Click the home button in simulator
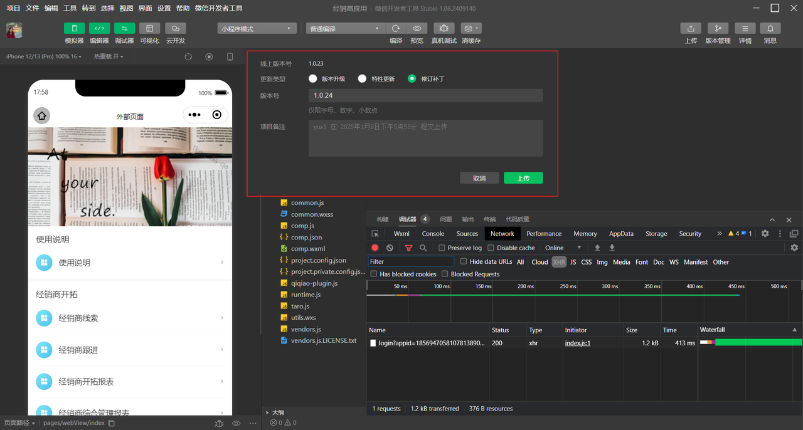Screen dimensions: 803x430 coord(42,115)
